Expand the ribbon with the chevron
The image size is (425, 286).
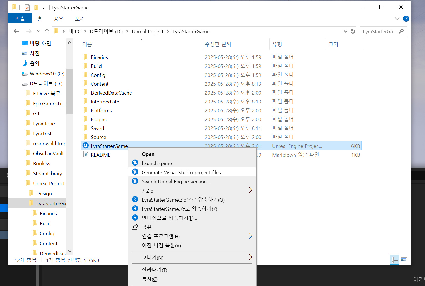(x=397, y=19)
